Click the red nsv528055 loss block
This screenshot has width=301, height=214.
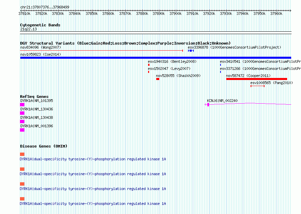[x=158, y=79]
